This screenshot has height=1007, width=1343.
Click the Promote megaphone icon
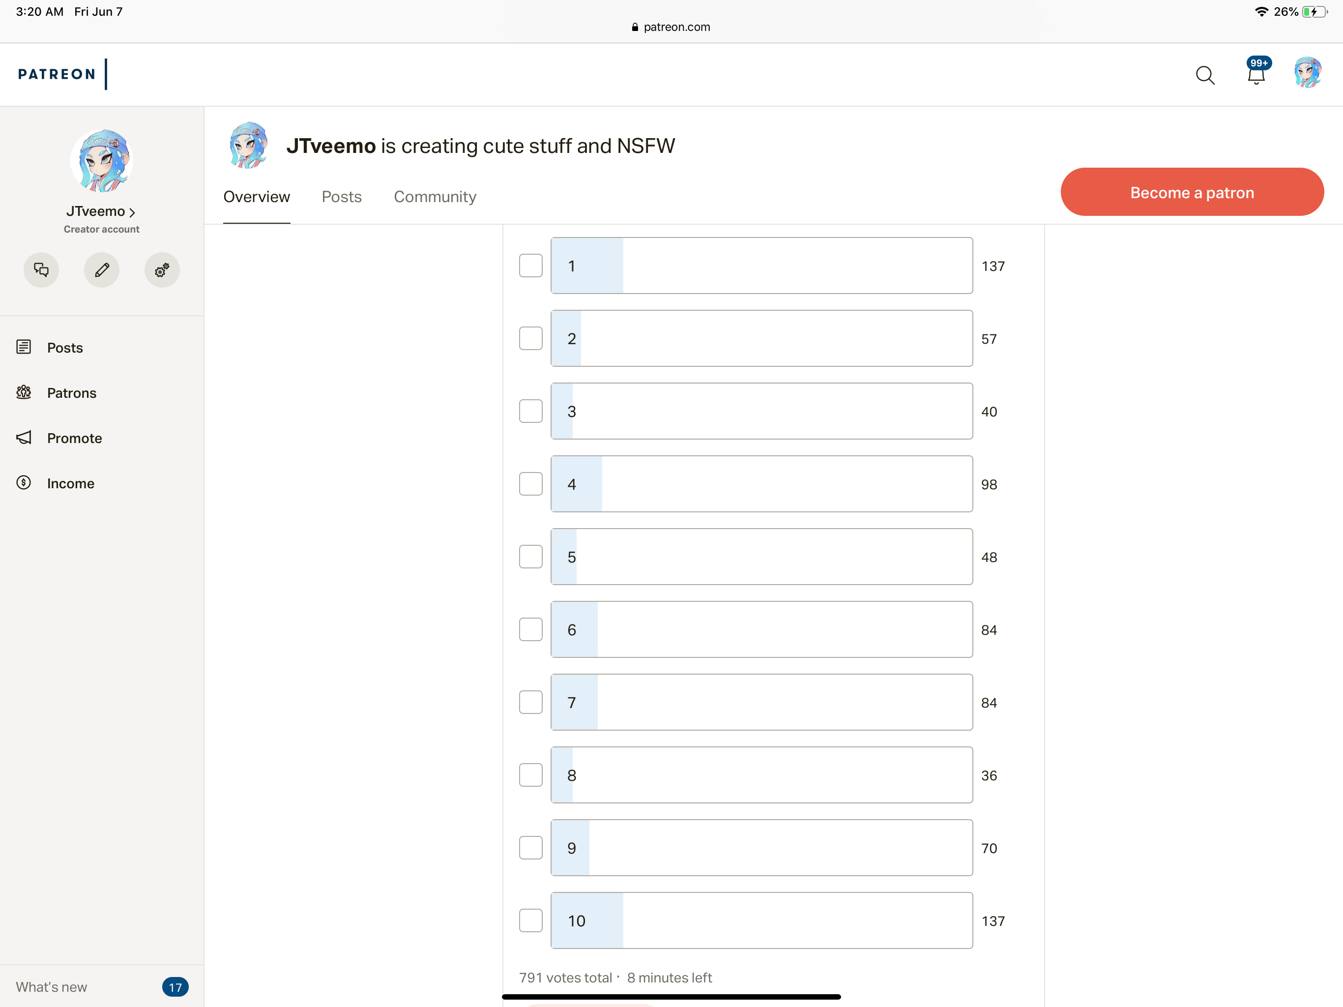24,437
